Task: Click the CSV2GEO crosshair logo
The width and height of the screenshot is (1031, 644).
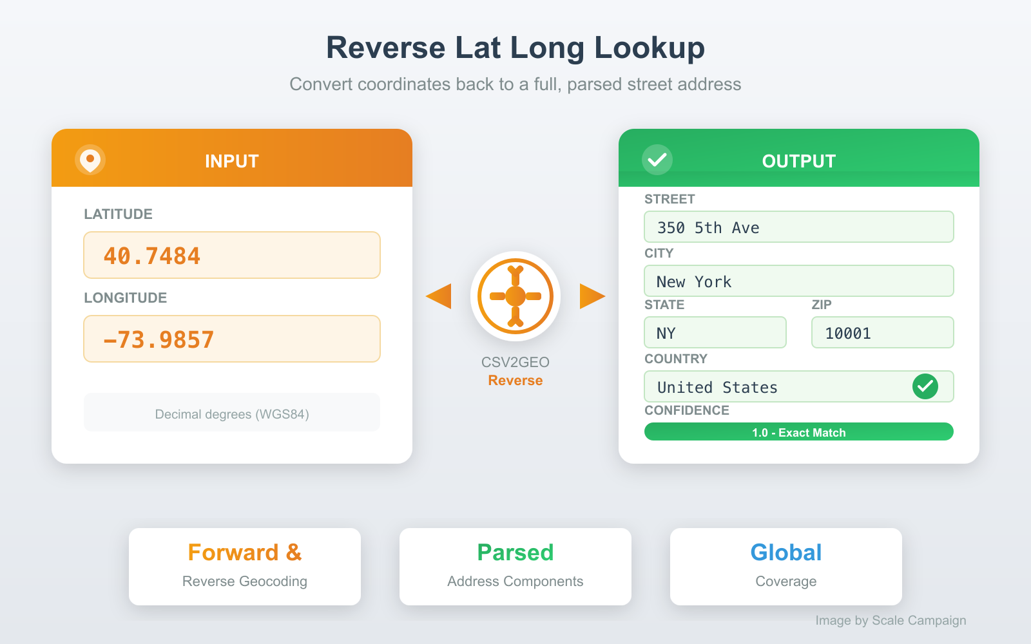Action: (515, 296)
